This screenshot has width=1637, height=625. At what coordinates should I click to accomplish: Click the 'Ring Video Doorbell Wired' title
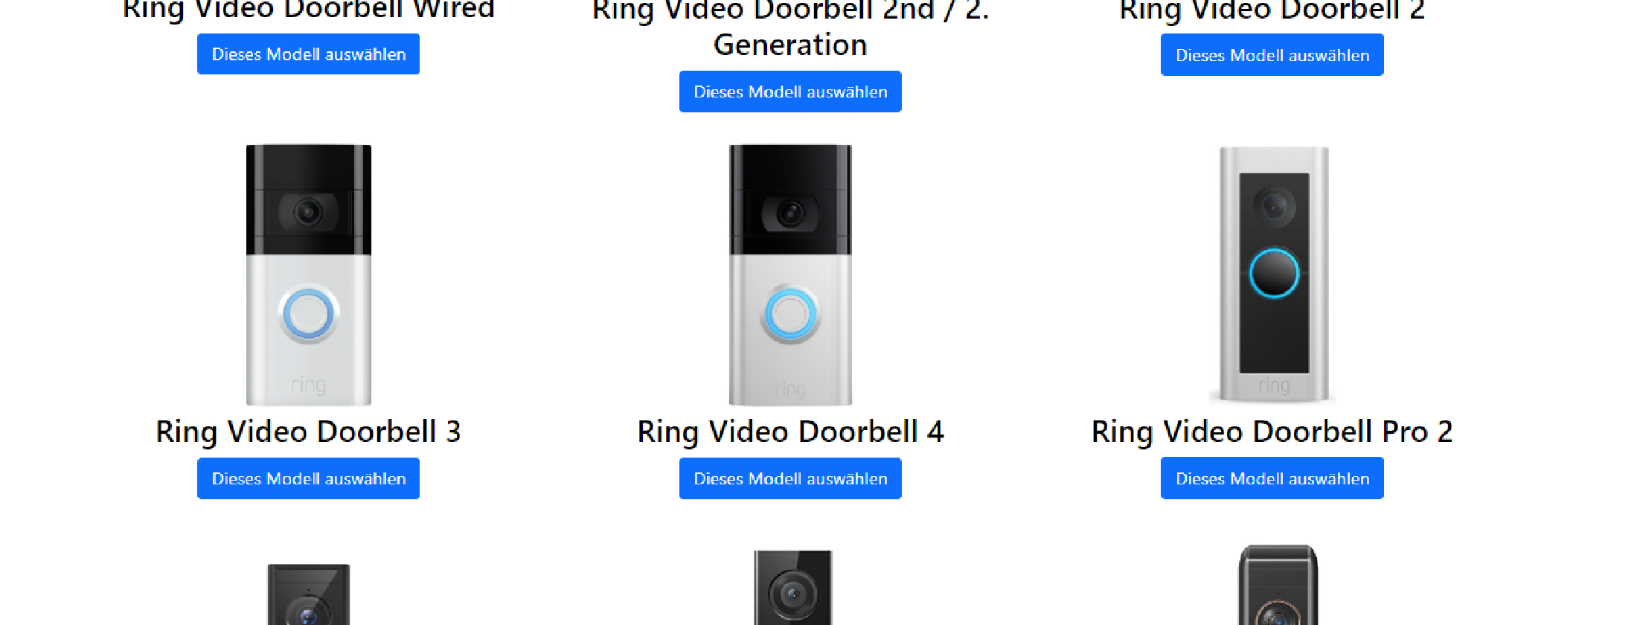coord(308,9)
